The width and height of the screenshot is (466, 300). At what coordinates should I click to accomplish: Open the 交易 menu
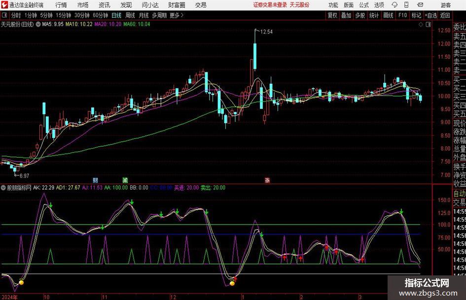201,5
